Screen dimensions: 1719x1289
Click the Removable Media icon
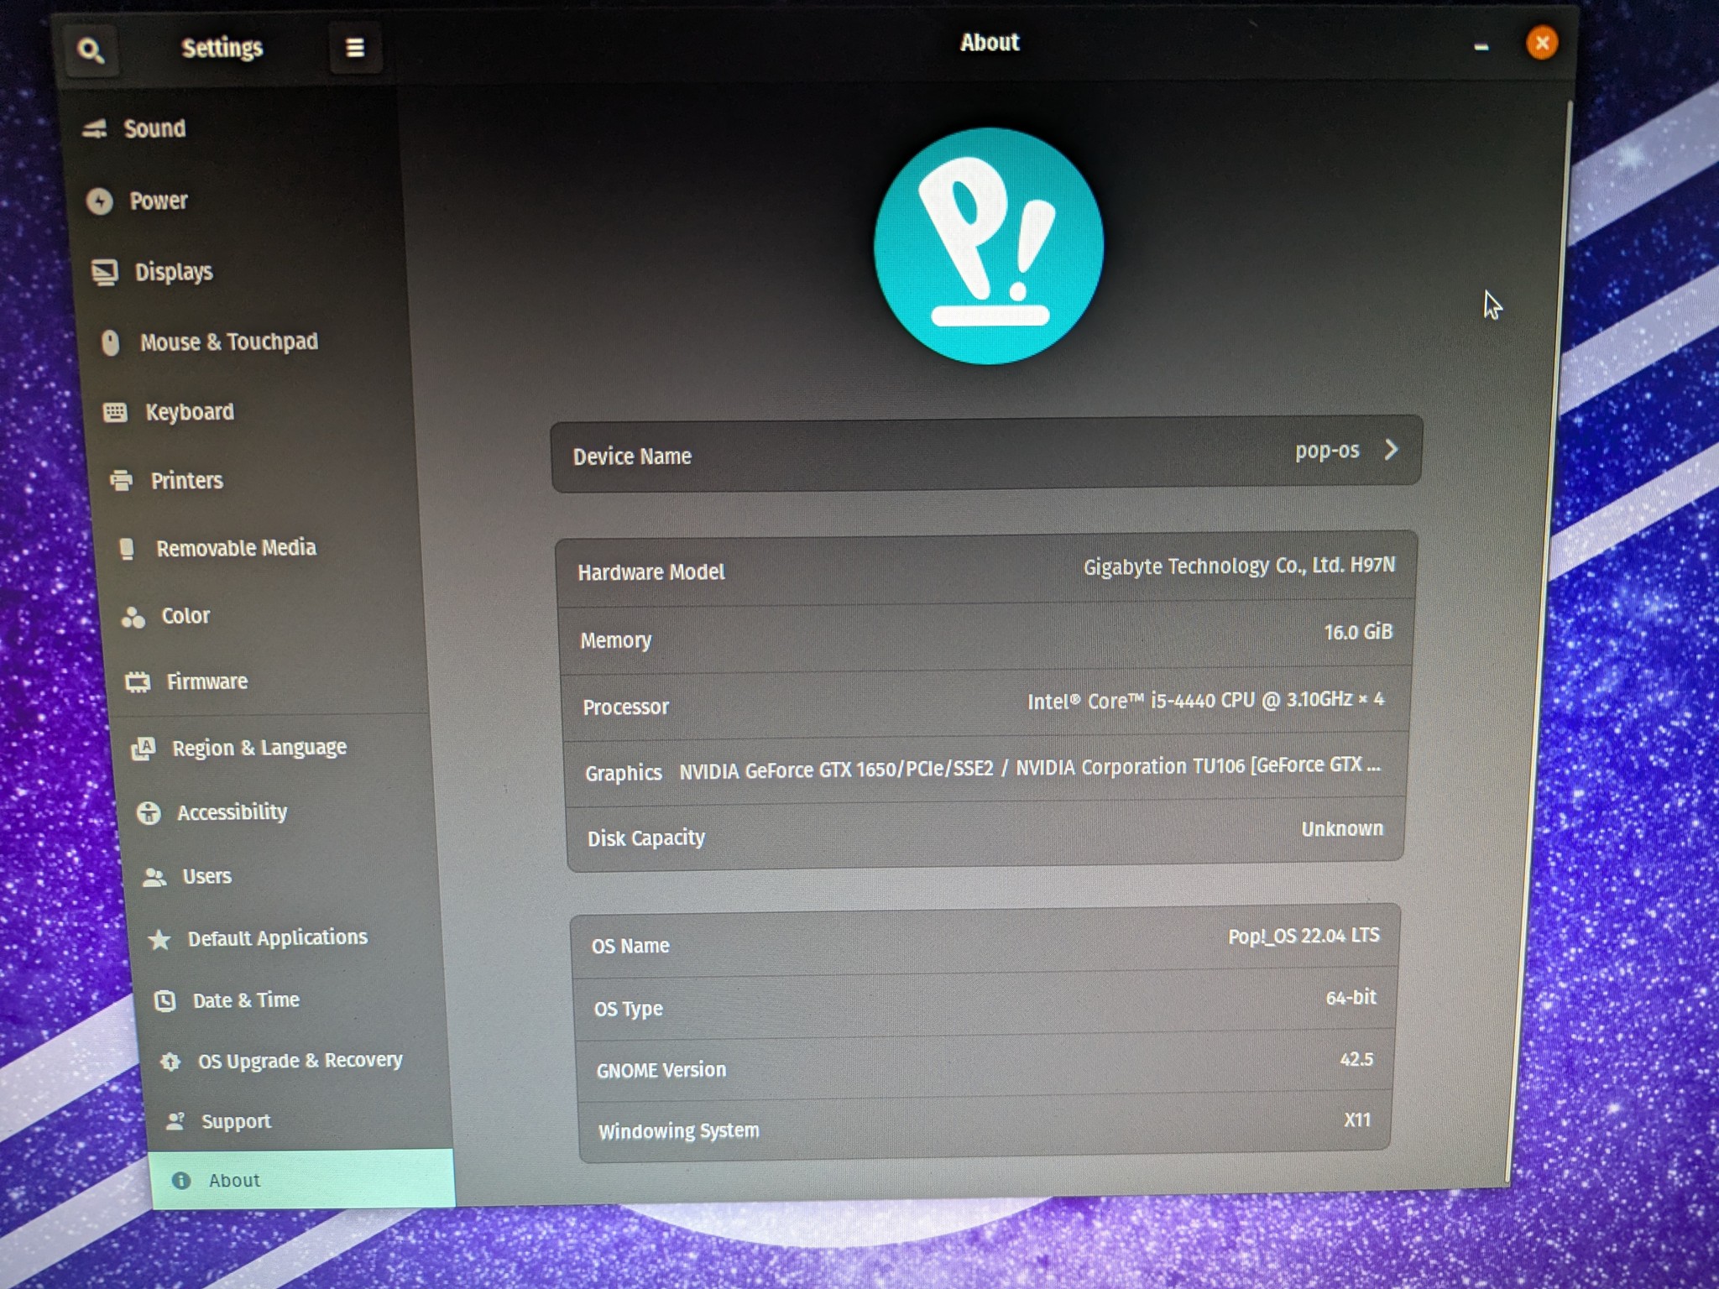tap(127, 549)
